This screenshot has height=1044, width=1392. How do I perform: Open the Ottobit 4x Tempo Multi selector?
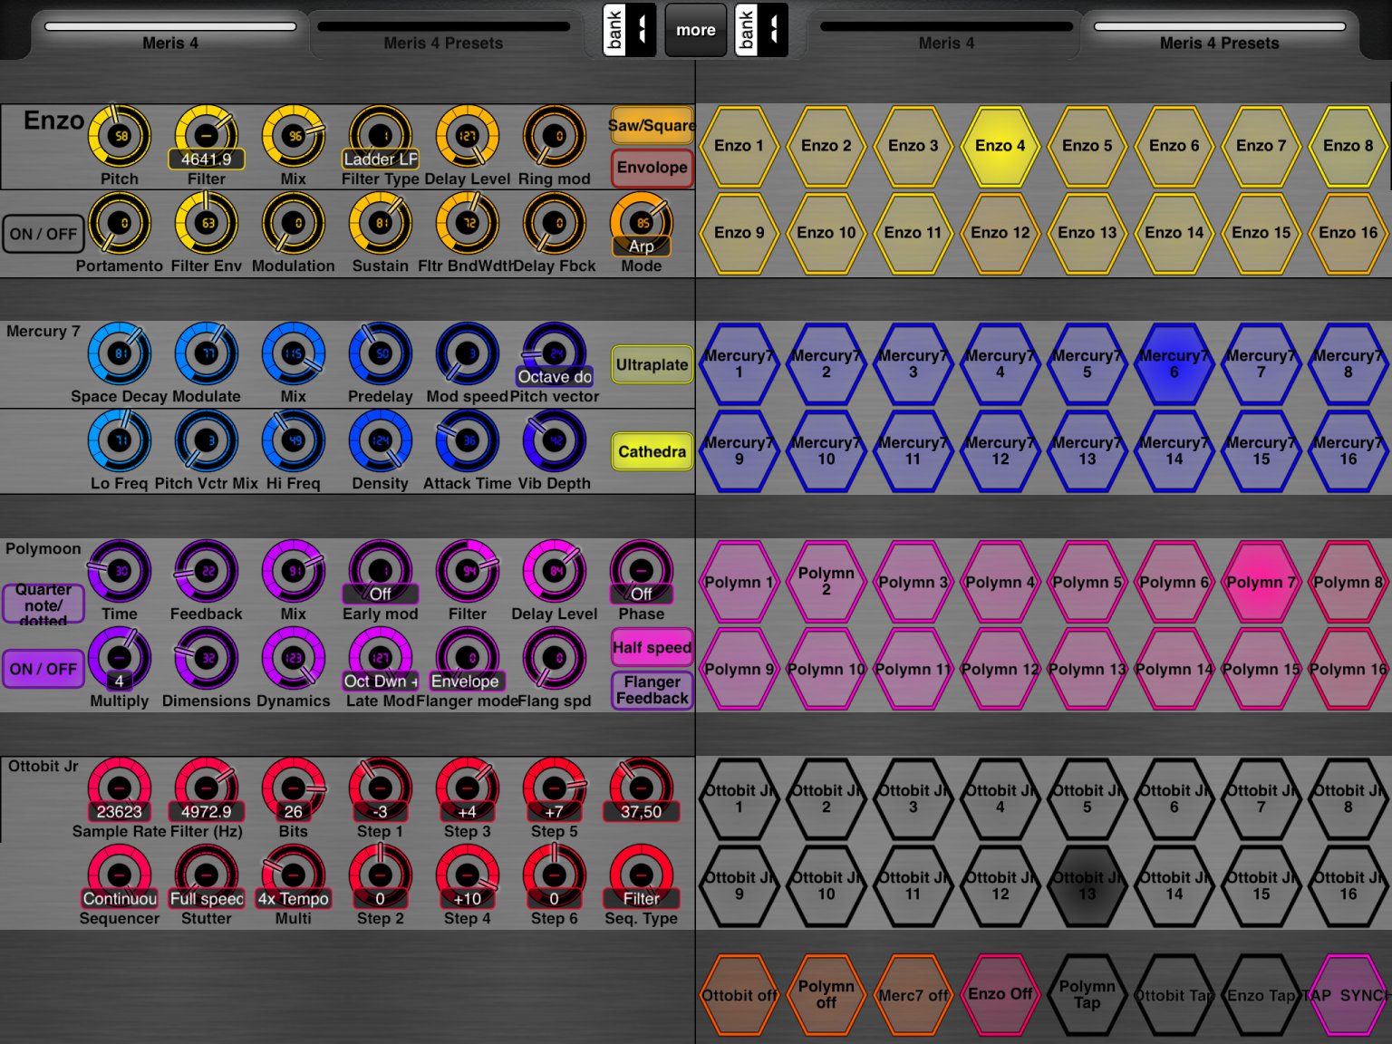pos(293,898)
